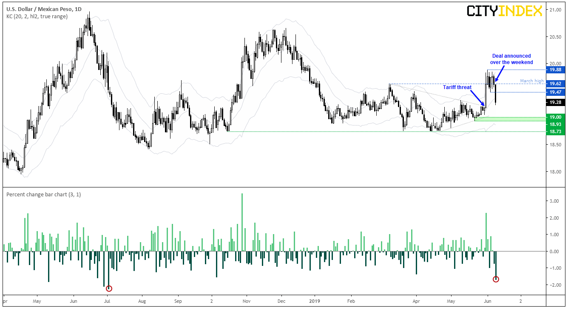Click the 2.00 percent axis value
The height and width of the screenshot is (310, 568).
pyautogui.click(x=555, y=218)
